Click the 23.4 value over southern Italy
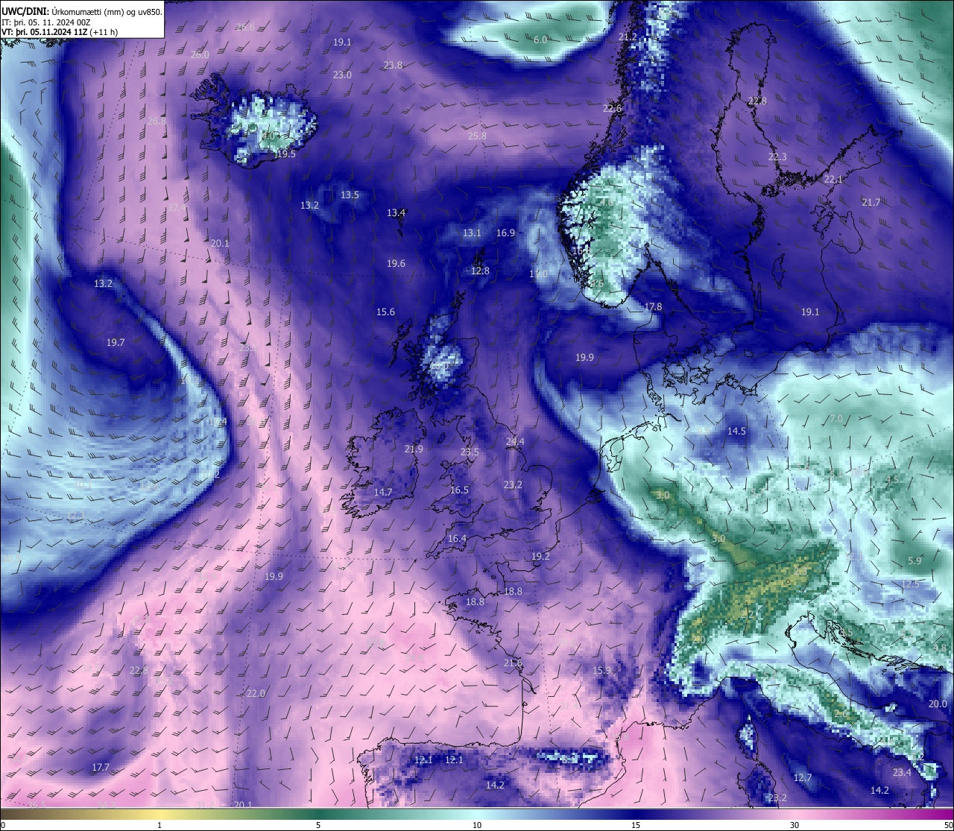Image resolution: width=954 pixels, height=831 pixels. click(x=902, y=772)
